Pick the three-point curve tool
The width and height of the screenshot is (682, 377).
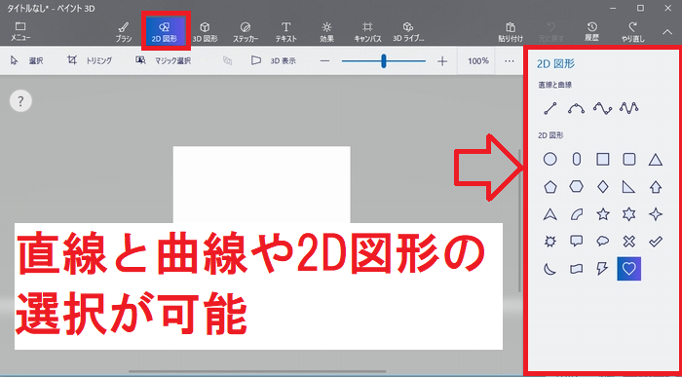pyautogui.click(x=577, y=108)
